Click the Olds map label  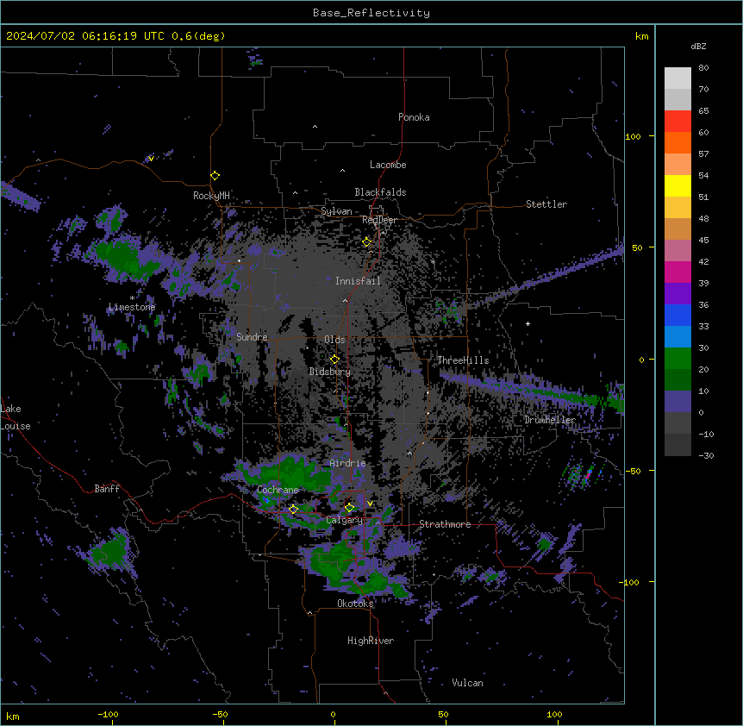pos(334,340)
